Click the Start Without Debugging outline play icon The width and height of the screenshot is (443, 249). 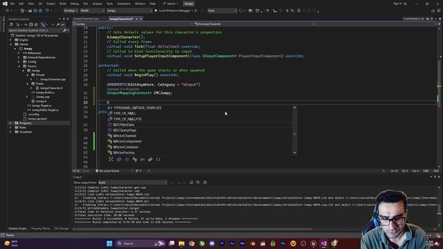(x=196, y=10)
